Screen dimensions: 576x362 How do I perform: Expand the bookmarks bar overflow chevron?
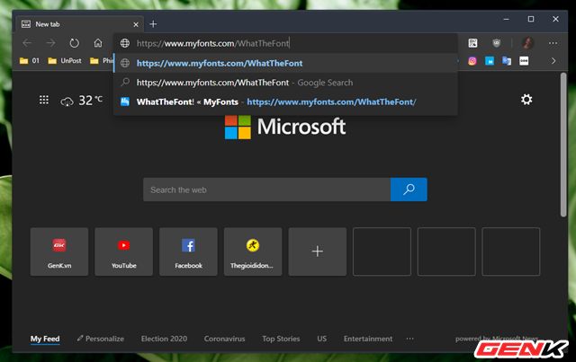pyautogui.click(x=553, y=61)
